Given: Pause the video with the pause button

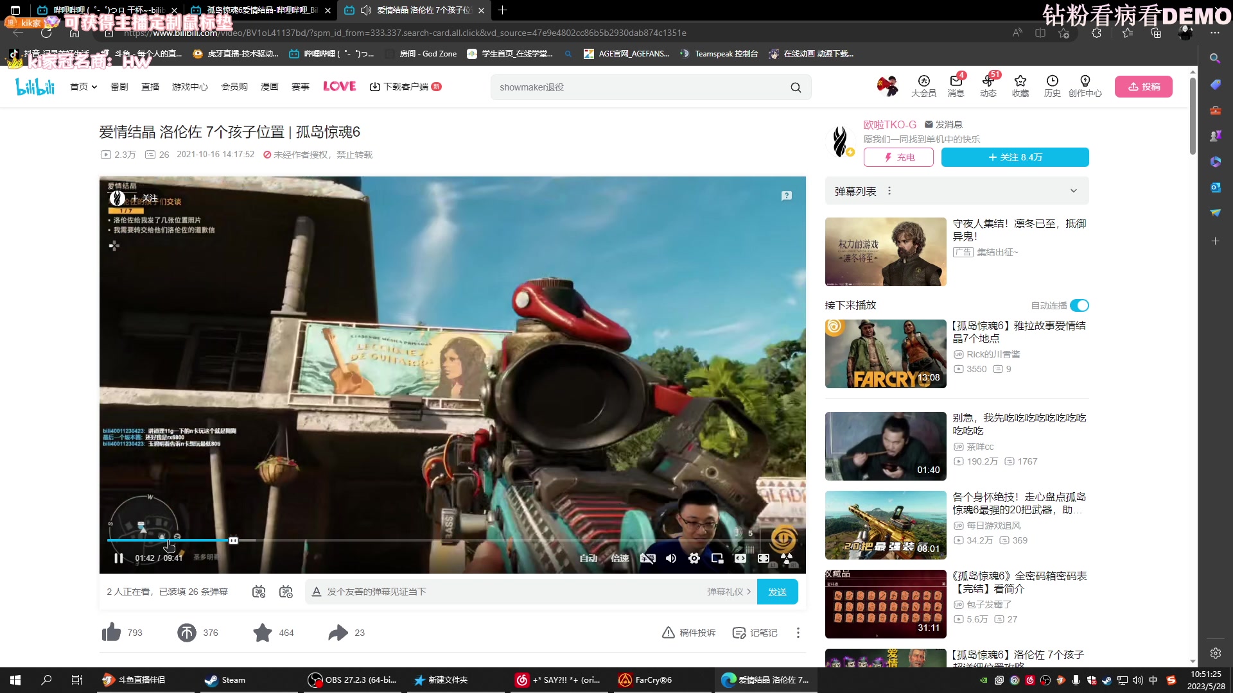Looking at the screenshot, I should click(x=118, y=558).
